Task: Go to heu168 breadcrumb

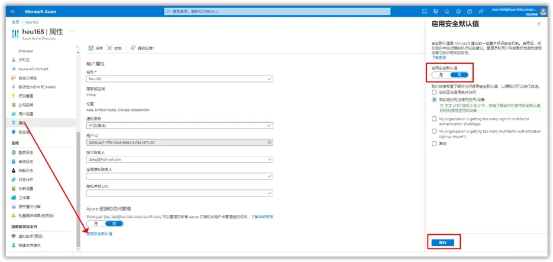Action: click(32, 22)
